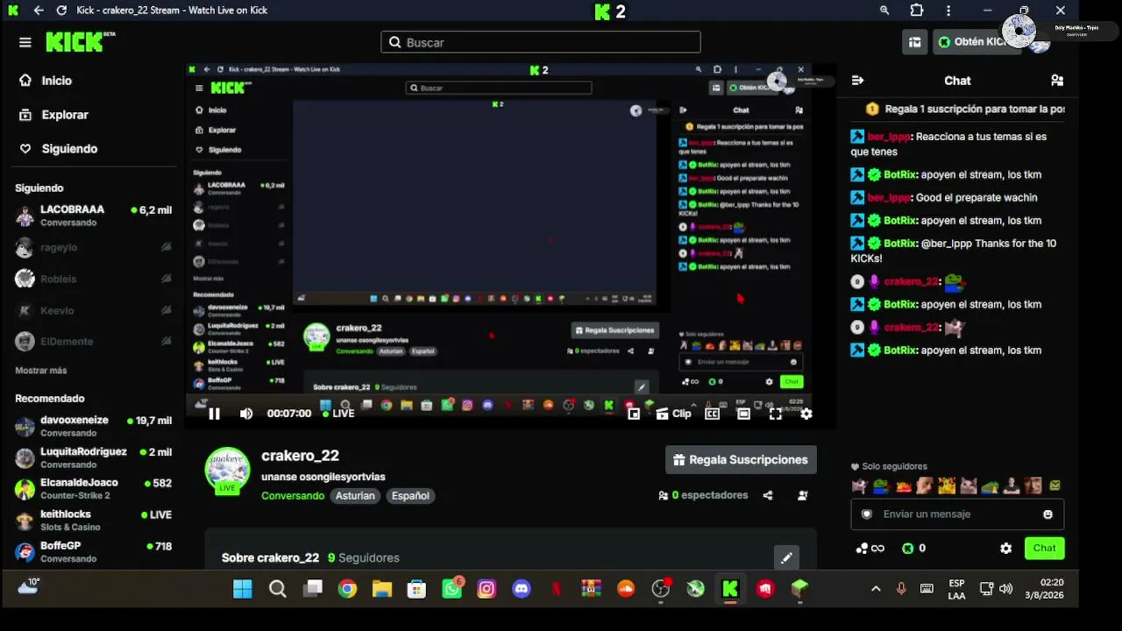Click the Obtén KICKs button

976,42
